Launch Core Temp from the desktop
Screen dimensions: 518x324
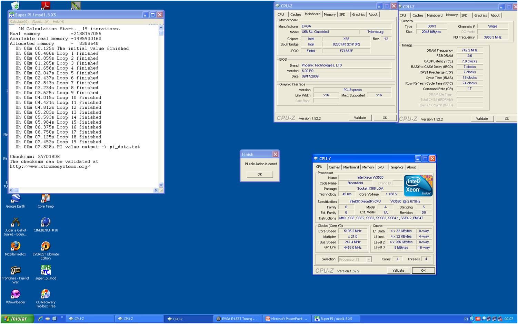point(46,201)
